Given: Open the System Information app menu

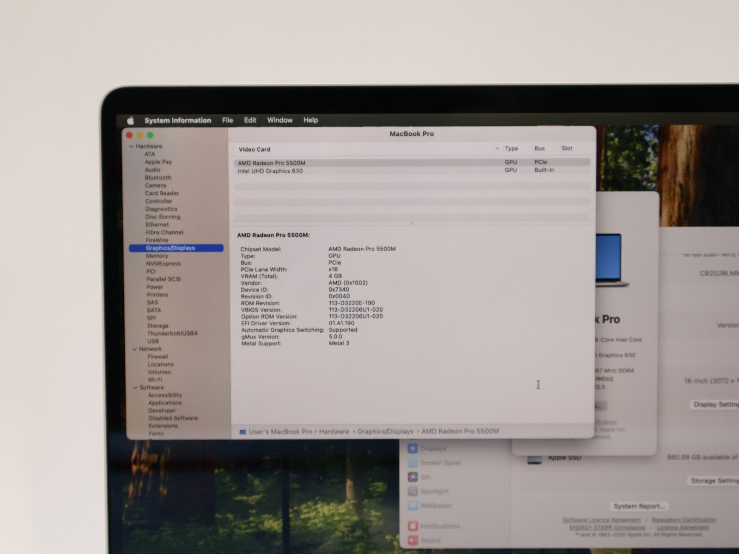Looking at the screenshot, I should click(177, 120).
